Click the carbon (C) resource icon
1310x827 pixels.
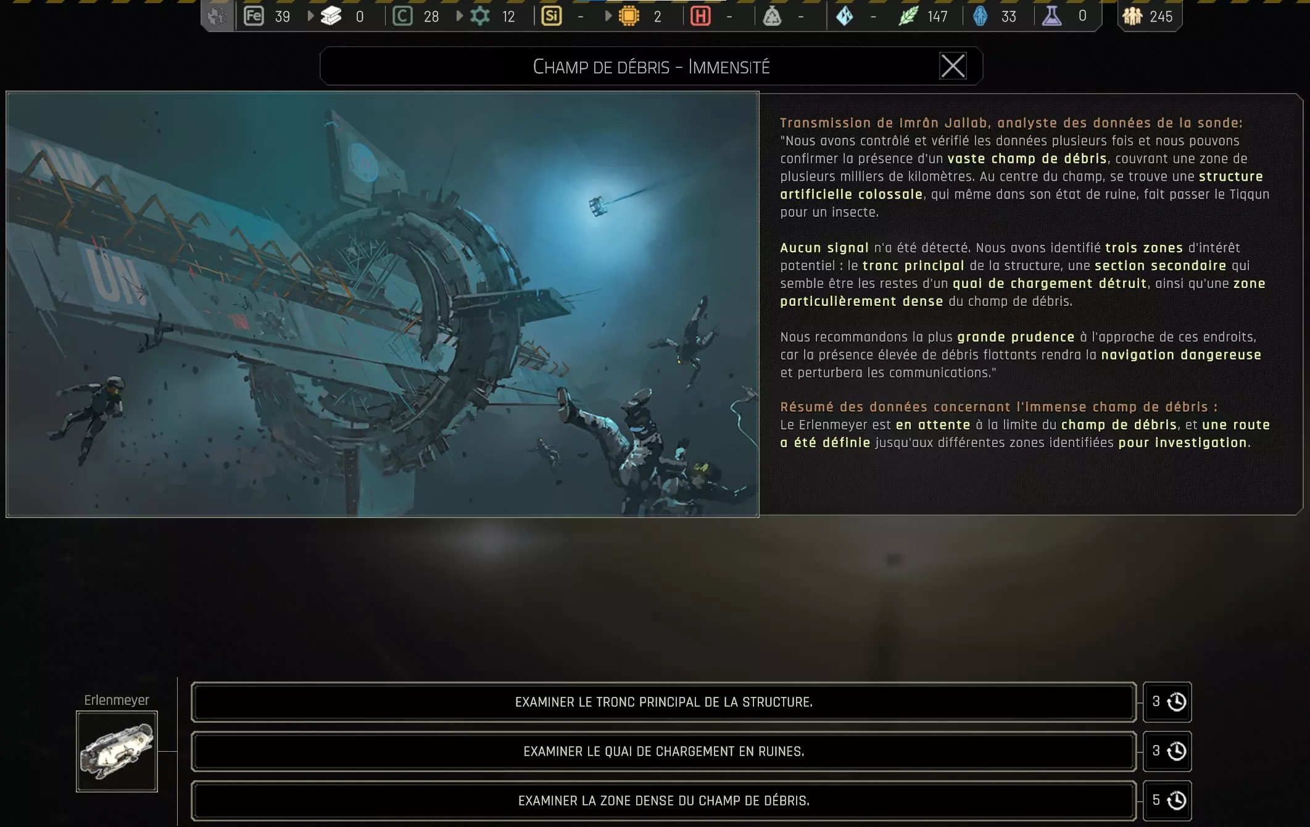pyautogui.click(x=402, y=16)
